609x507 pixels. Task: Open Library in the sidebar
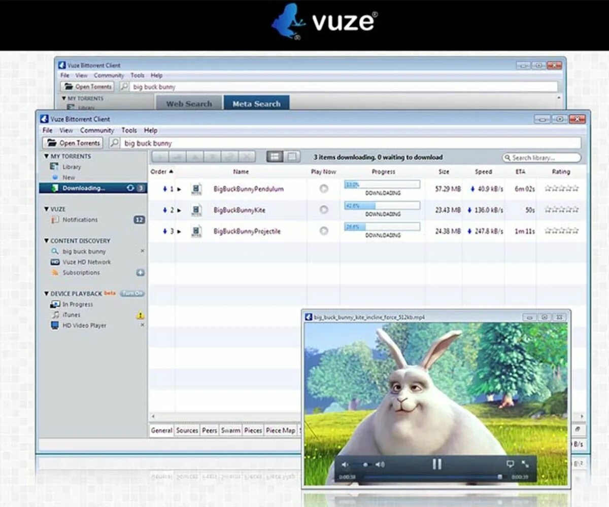[71, 167]
